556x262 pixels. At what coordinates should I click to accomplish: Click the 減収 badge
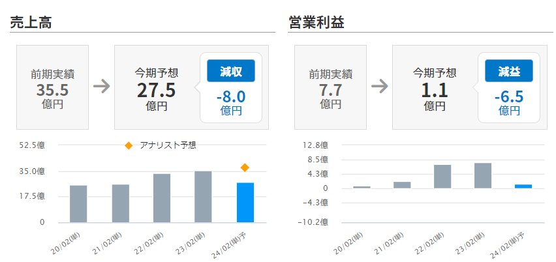230,70
